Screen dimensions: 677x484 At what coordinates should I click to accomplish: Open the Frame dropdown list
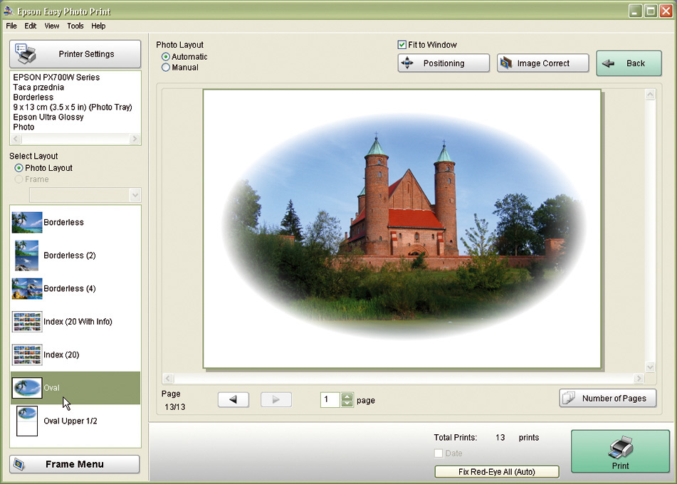point(135,195)
